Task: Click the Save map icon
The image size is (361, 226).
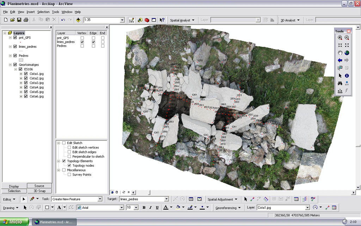Action: [x=19, y=20]
